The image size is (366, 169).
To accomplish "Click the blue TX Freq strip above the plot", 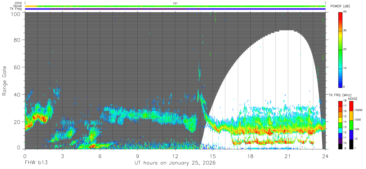I will [x=175, y=9].
